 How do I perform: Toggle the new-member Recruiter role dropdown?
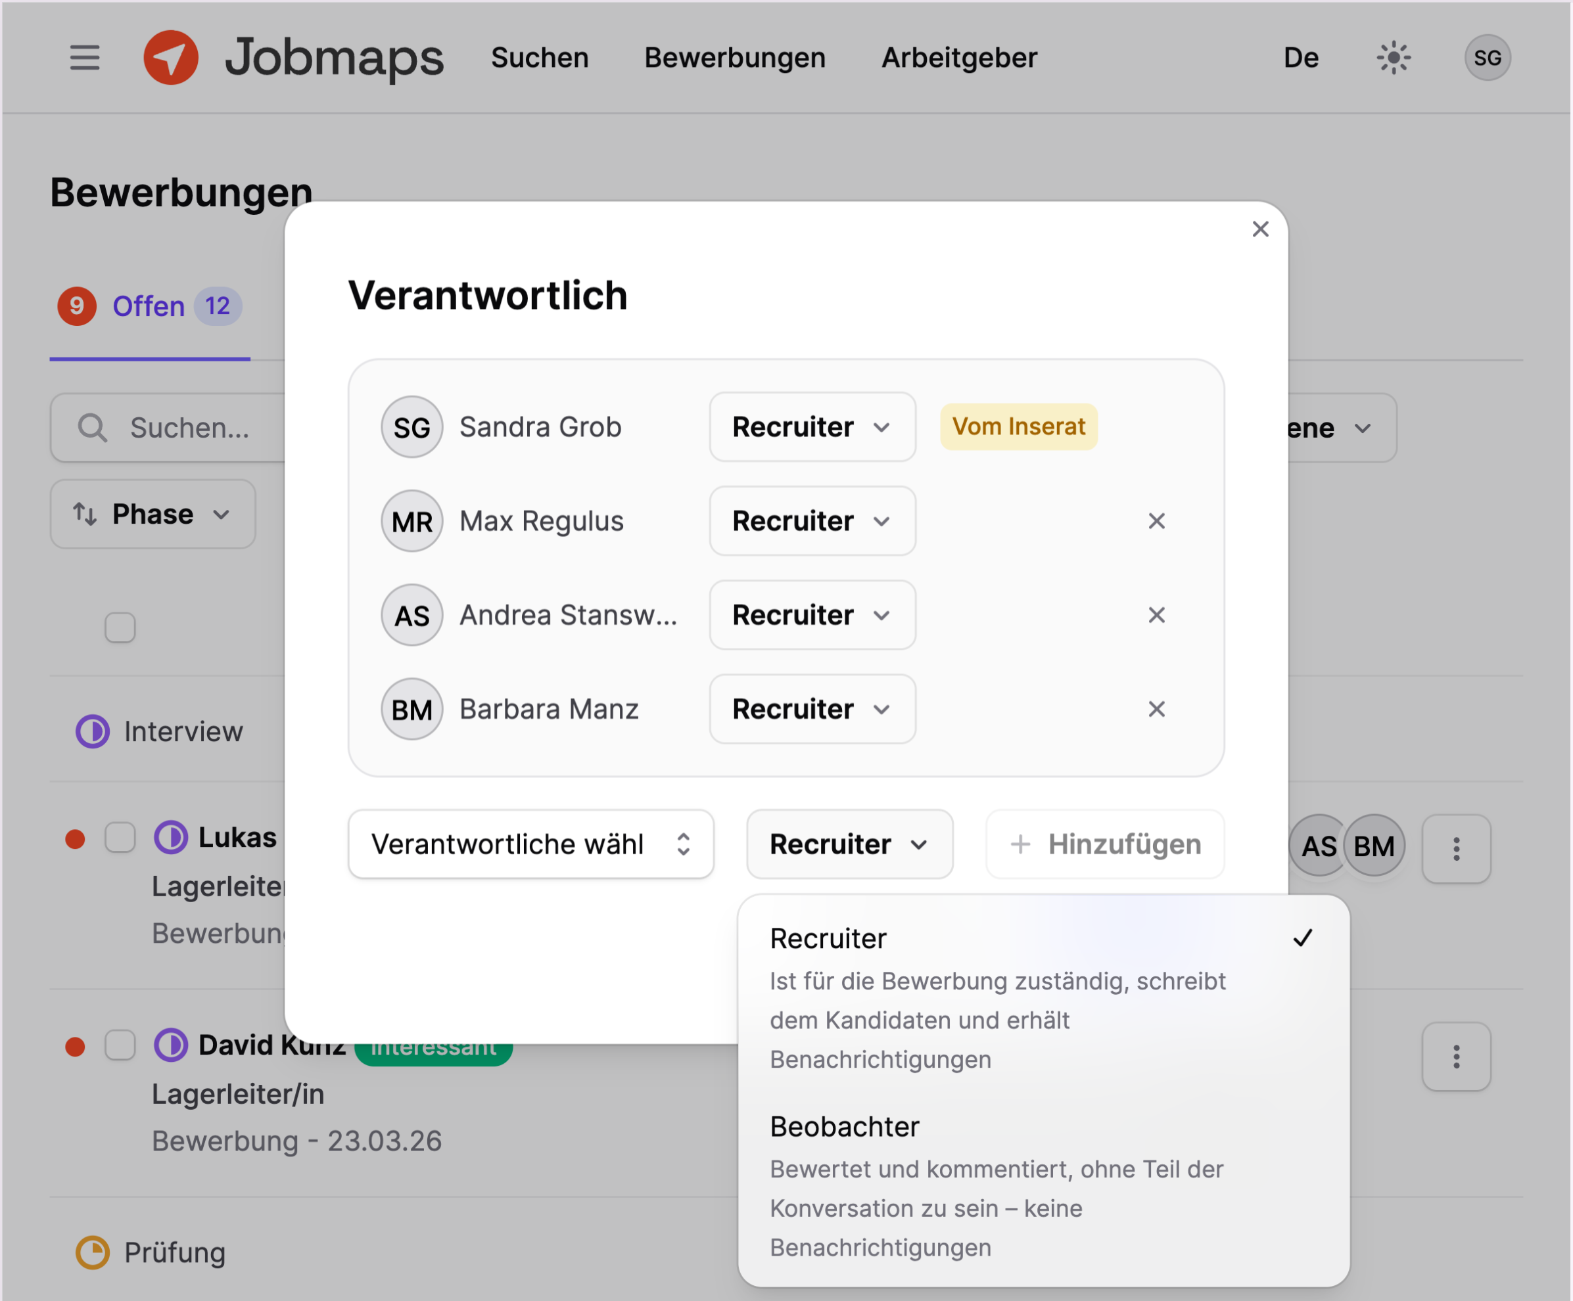[x=849, y=844]
